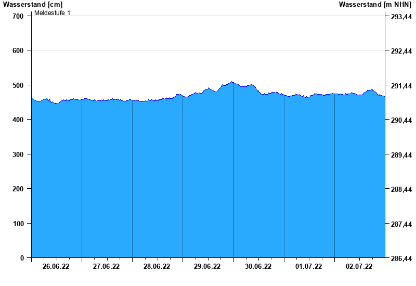Pick the date label 27.06.22
The width and height of the screenshot is (416, 286).
pyautogui.click(x=106, y=266)
